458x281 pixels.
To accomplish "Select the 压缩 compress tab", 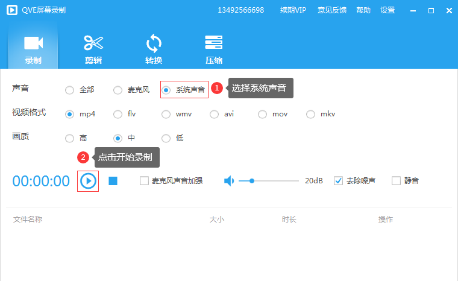I will (x=214, y=49).
